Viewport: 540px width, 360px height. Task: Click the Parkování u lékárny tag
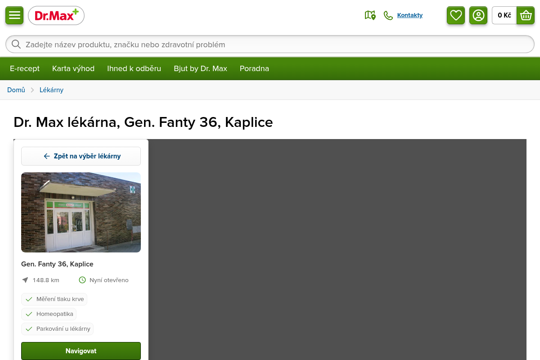point(58,329)
